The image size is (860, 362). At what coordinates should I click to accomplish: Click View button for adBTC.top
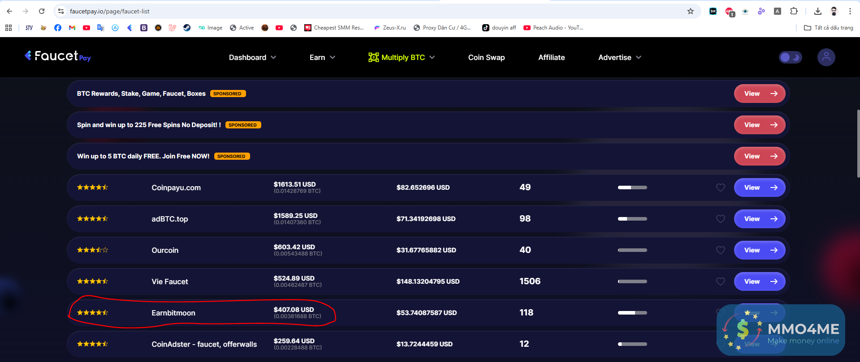pyautogui.click(x=760, y=219)
